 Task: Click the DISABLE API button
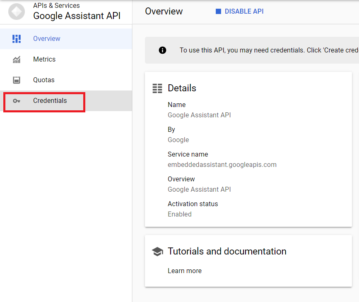(x=239, y=11)
